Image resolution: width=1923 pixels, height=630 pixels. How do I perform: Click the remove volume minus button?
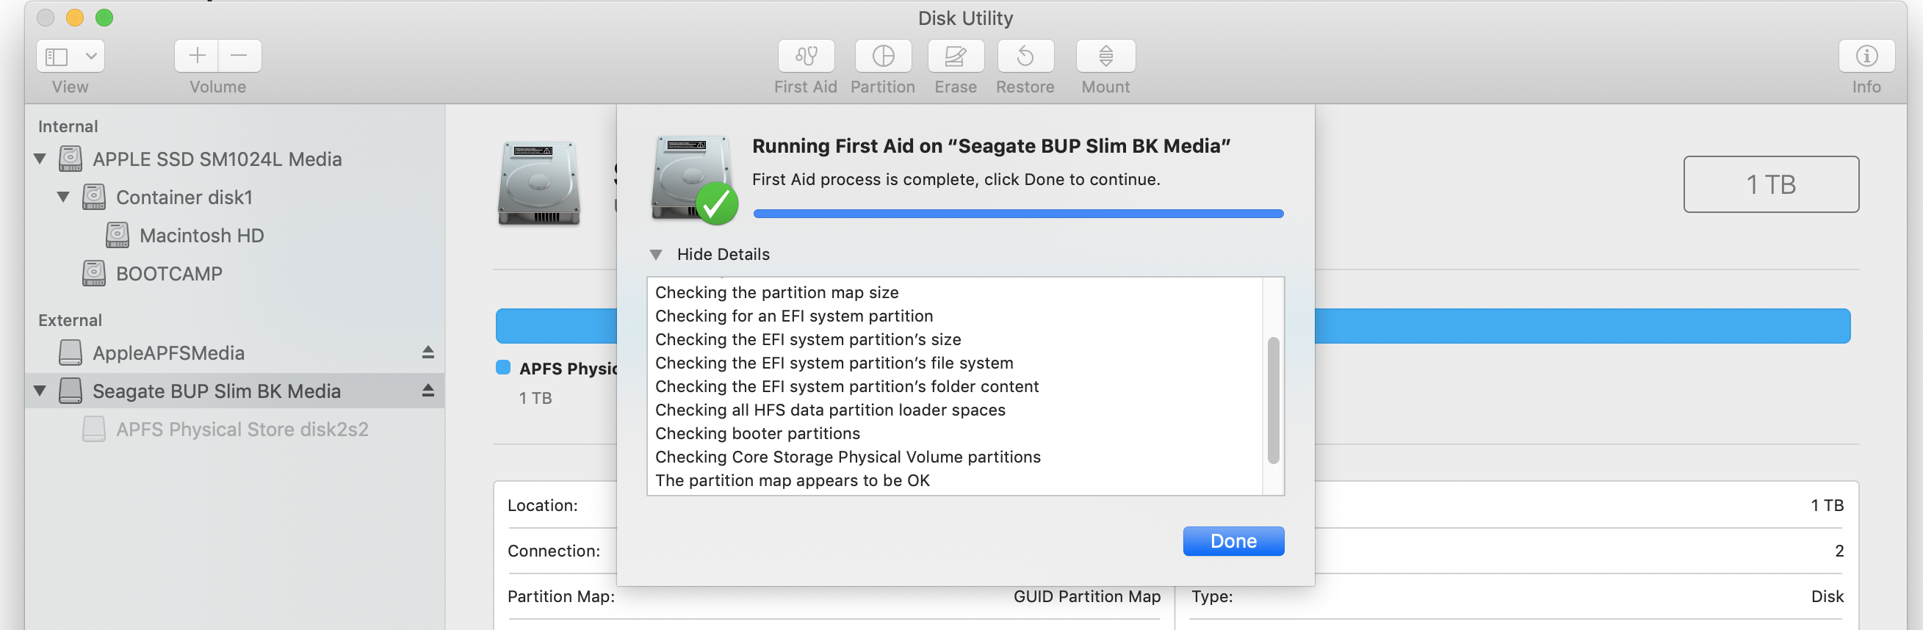[x=239, y=56]
